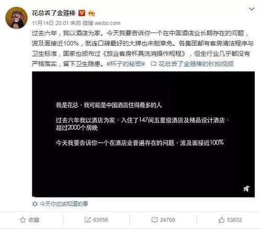Click the 24709 comments count

[167, 220]
